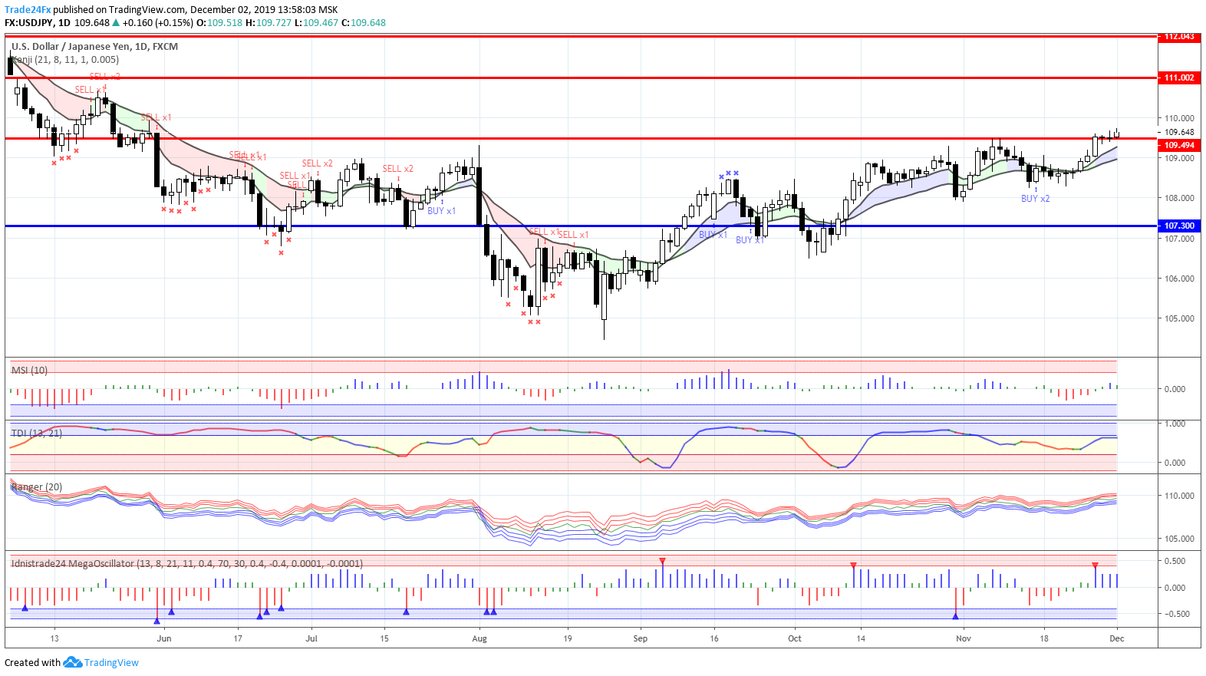The image size is (1206, 676).
Task: Click the 108.000 price axis label
Action: tap(1179, 198)
